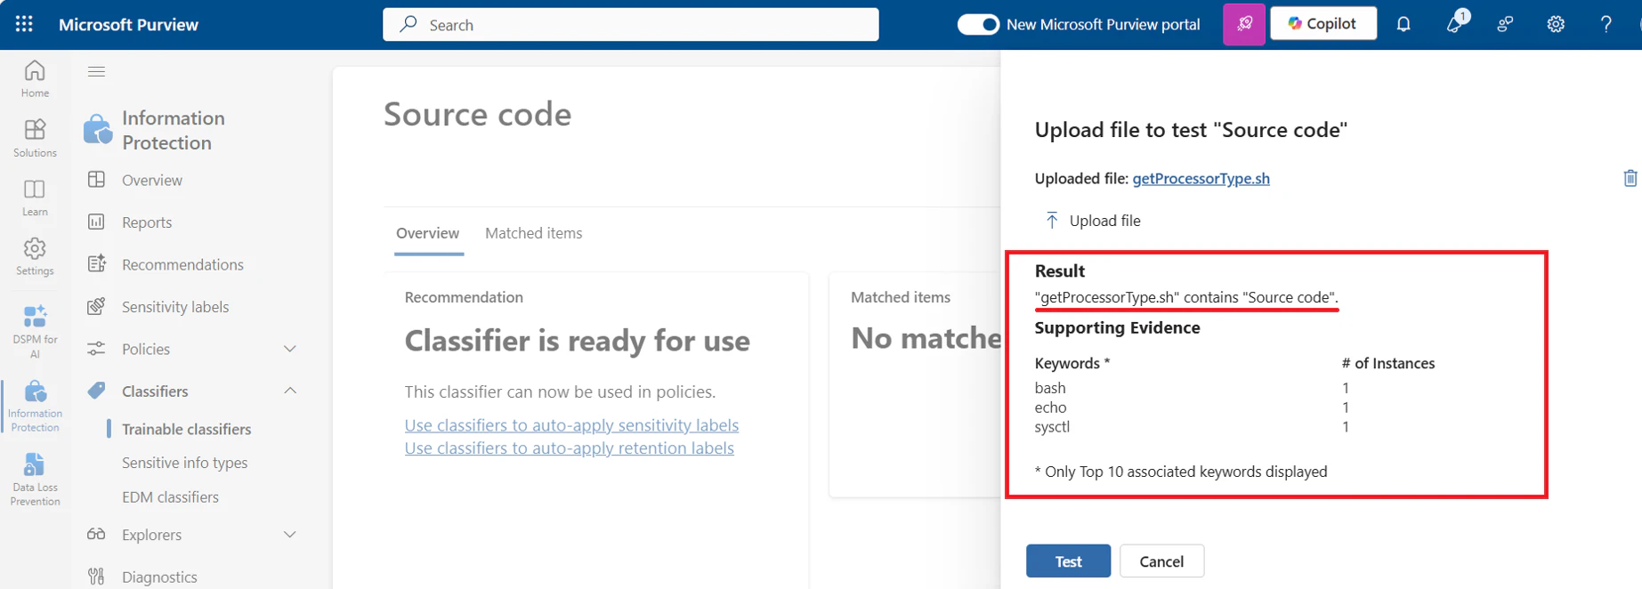Click the Diagnostics icon

pos(96,577)
